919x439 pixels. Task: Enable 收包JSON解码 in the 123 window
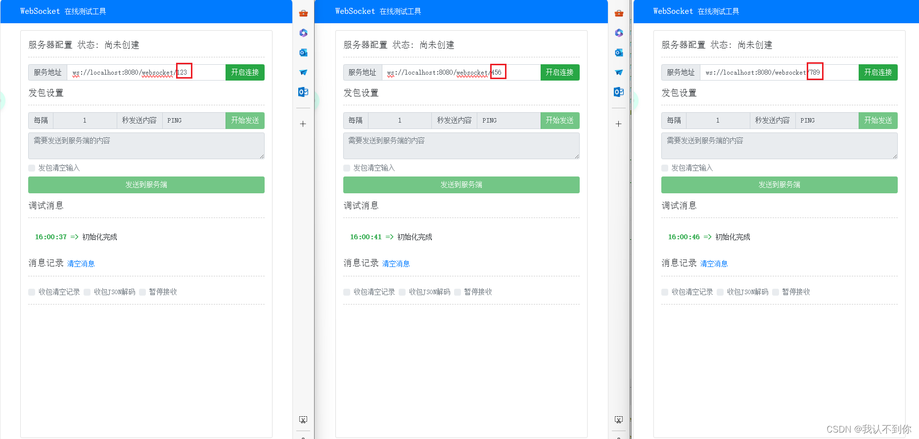point(87,292)
